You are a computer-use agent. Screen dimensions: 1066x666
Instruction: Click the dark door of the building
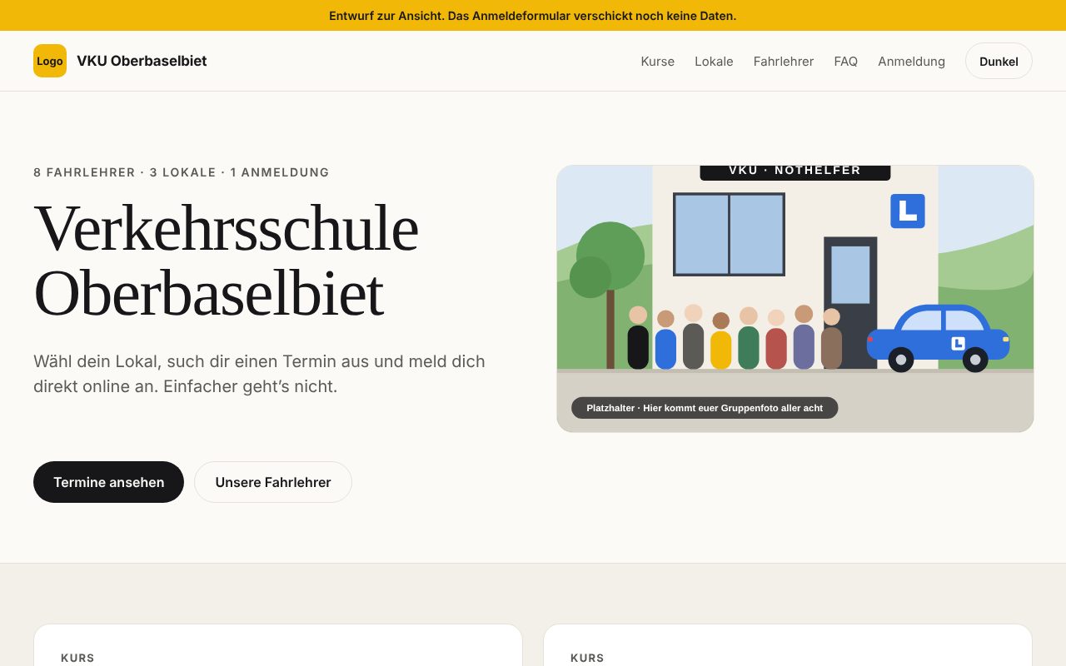(x=850, y=302)
